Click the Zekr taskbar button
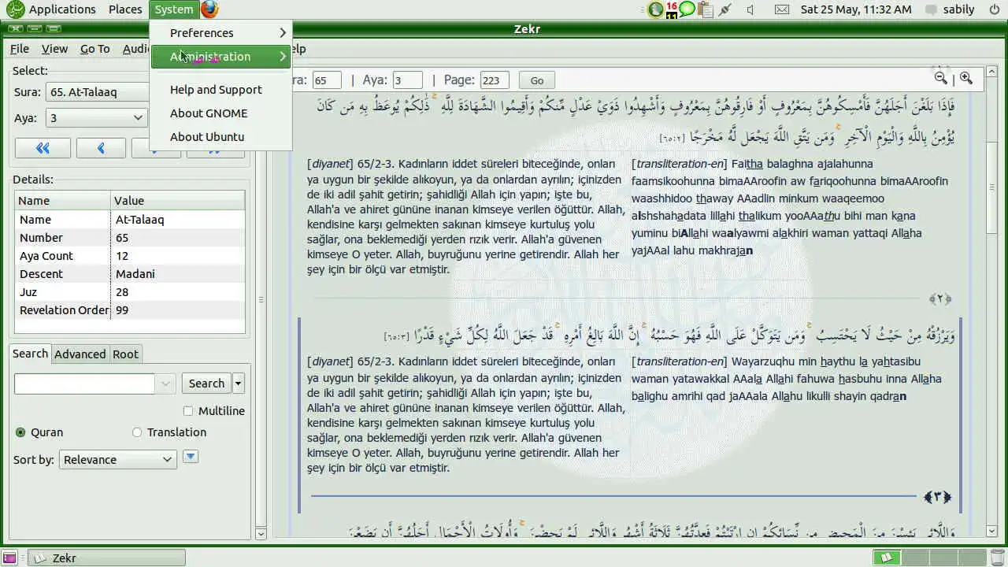 click(106, 558)
